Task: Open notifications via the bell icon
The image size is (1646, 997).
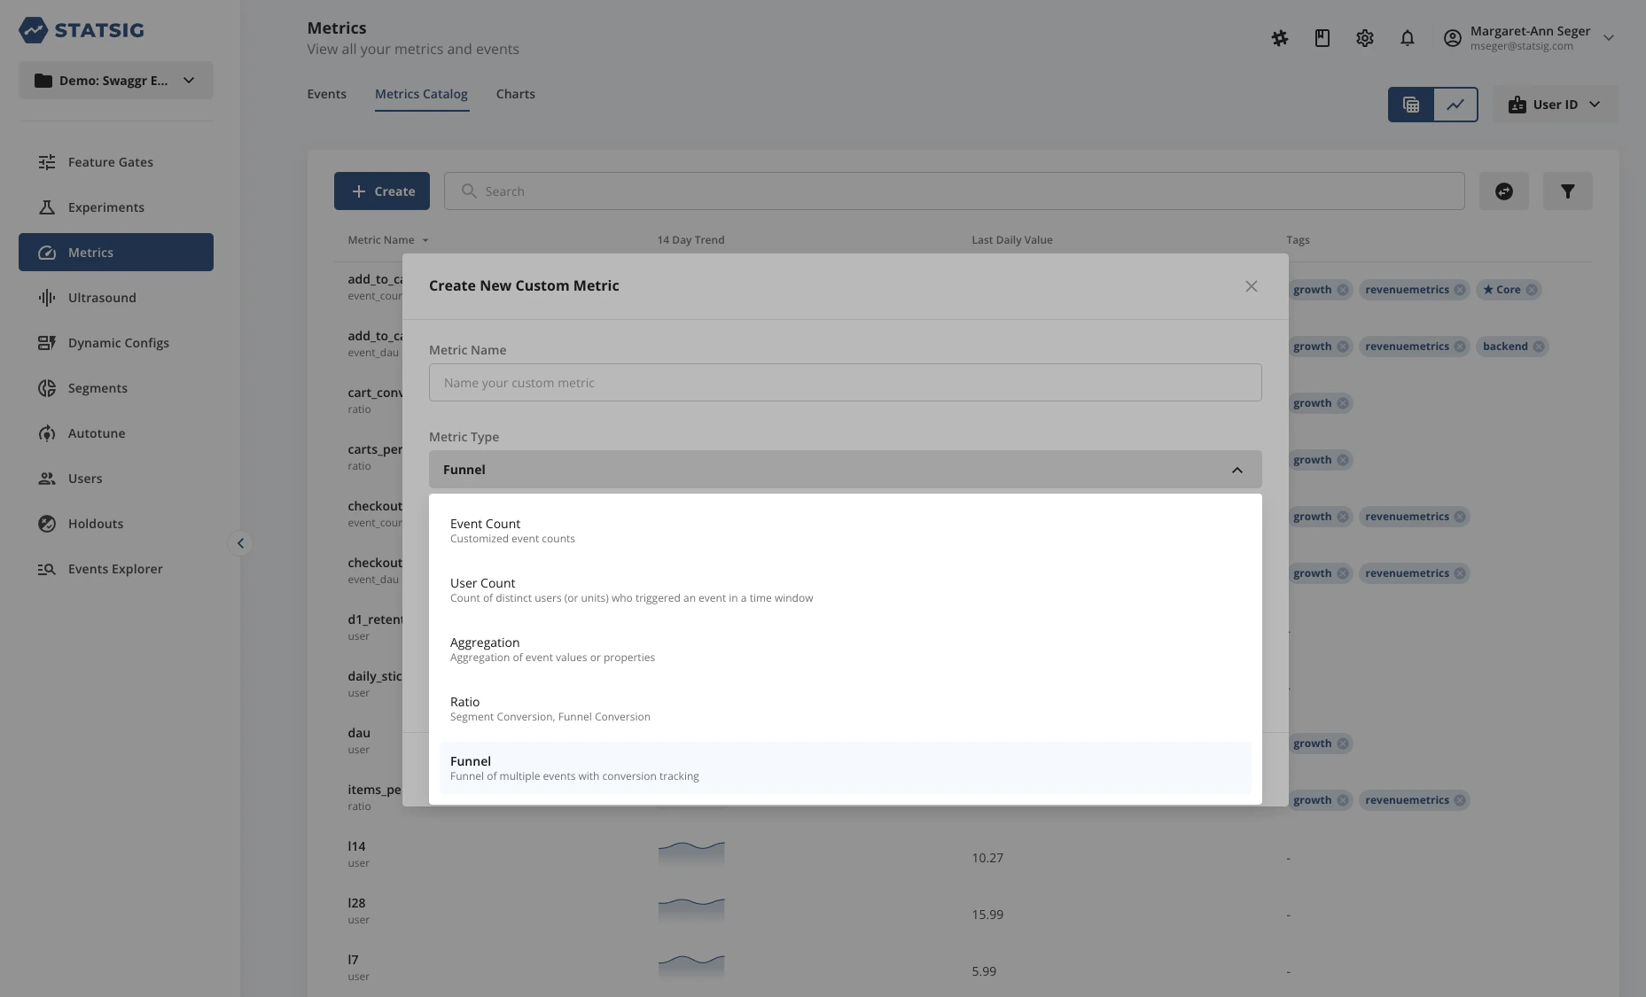Action: [x=1408, y=38]
